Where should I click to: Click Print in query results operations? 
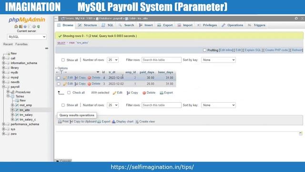click(63, 121)
